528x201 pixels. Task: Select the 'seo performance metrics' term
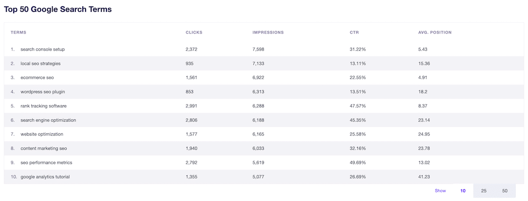pyautogui.click(x=46, y=163)
